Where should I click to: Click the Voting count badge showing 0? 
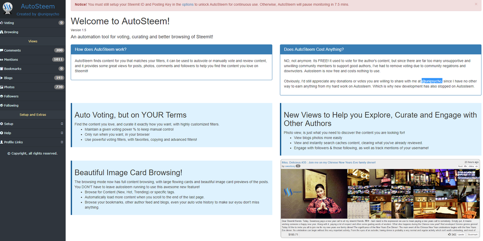tap(61, 23)
